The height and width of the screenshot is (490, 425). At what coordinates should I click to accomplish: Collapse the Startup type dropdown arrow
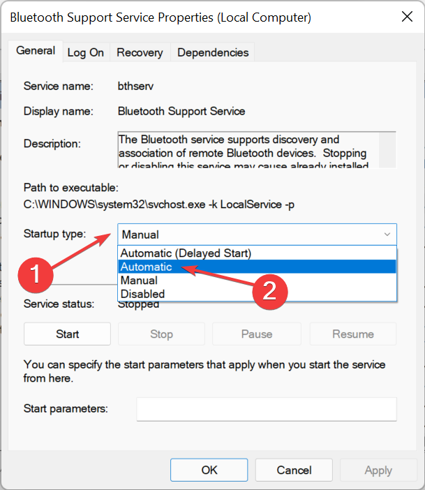387,235
